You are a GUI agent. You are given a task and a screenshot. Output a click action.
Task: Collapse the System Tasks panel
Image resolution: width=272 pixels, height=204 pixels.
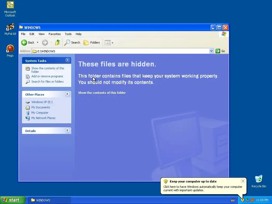pos(67,60)
